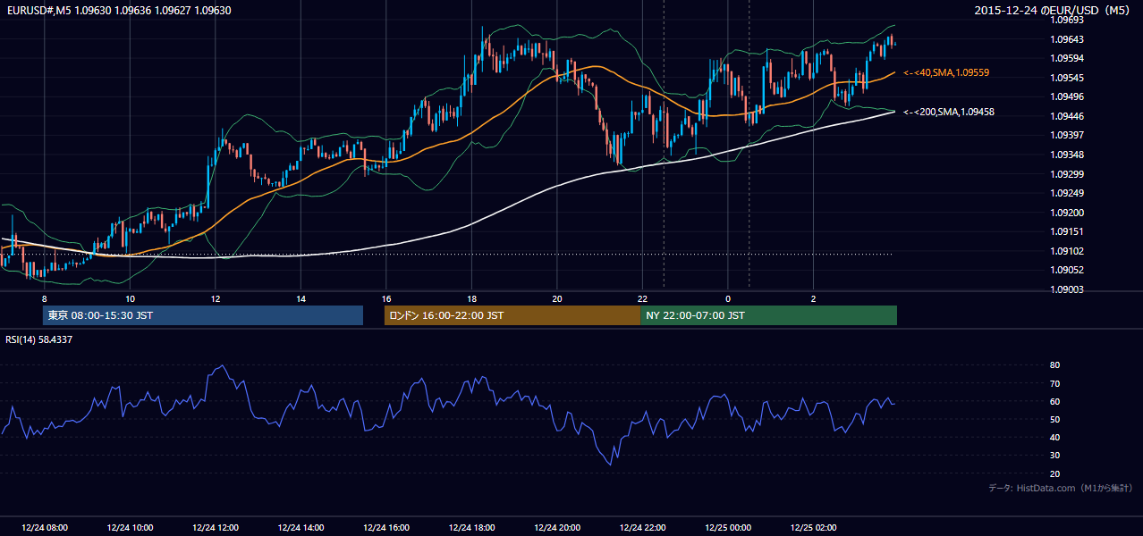The width and height of the screenshot is (1143, 536).
Task: Click the NY 22:00-07:00 JST session bar
Action: pyautogui.click(x=769, y=315)
